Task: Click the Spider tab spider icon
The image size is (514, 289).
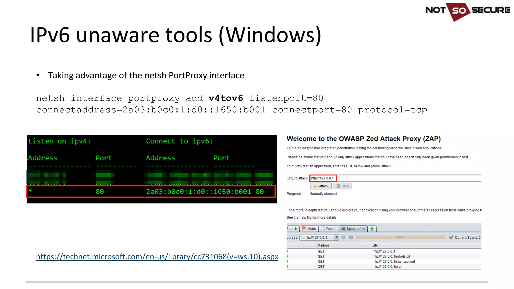Action: coord(343,229)
